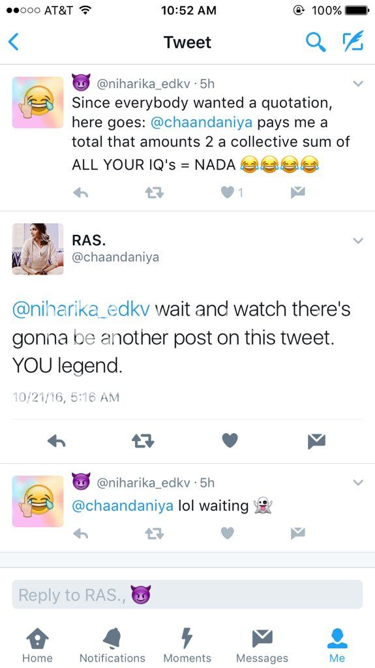Open the chevron menu beside RAS.
The width and height of the screenshot is (375, 668).
point(359,241)
